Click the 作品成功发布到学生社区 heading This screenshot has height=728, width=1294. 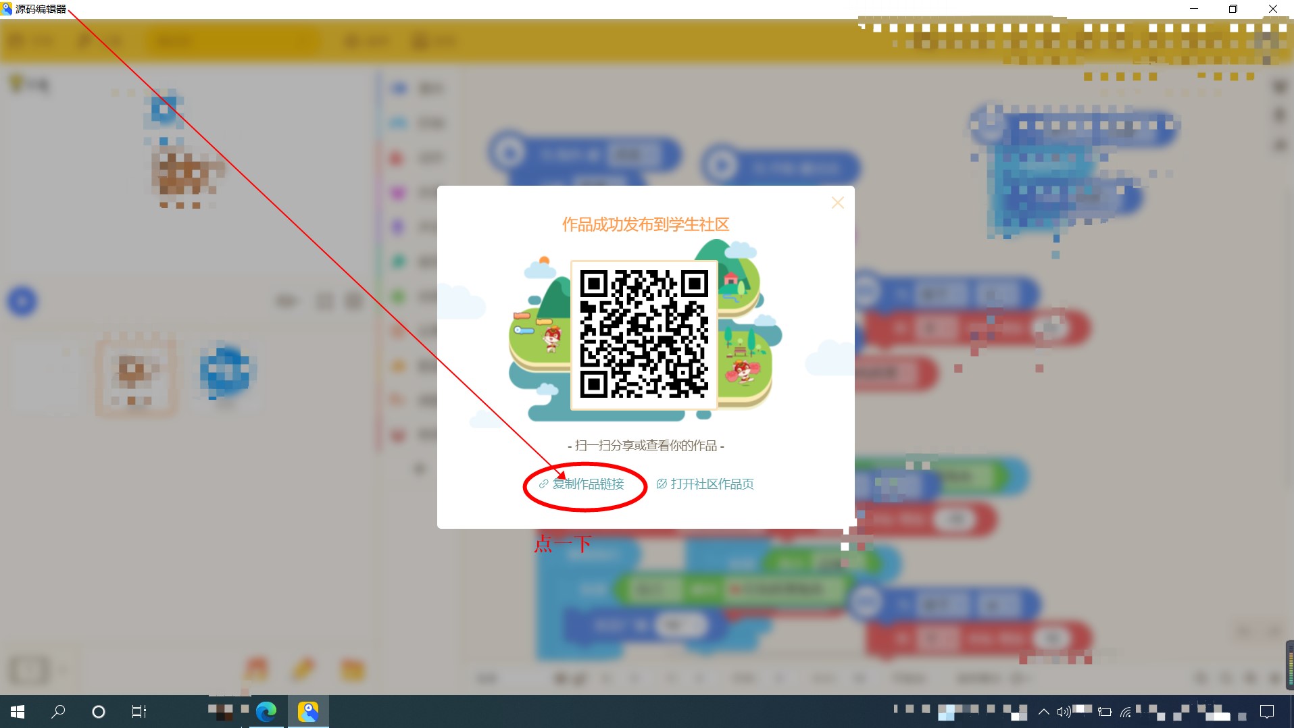tap(646, 224)
